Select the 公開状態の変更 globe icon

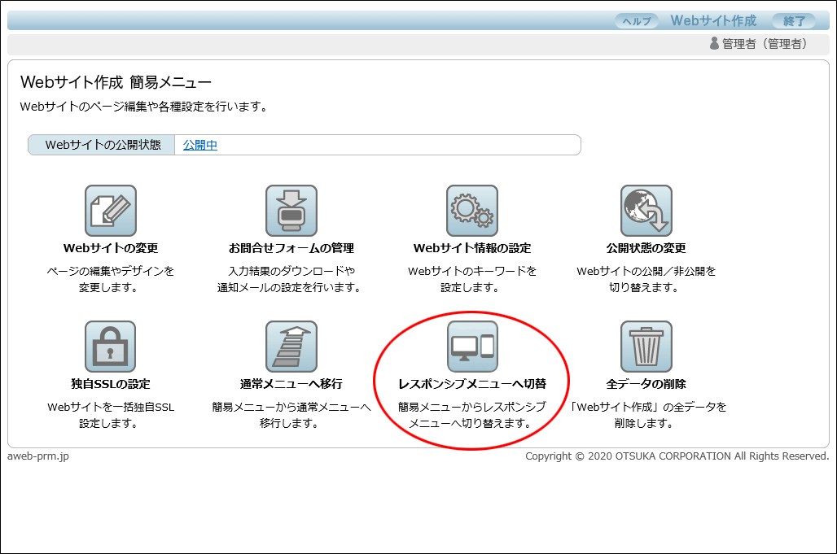(646, 211)
